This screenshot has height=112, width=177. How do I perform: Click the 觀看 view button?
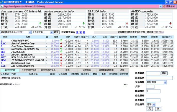point(56,32)
